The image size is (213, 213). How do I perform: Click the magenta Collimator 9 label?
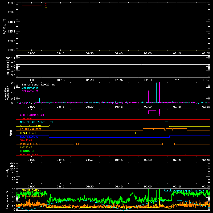tap(30, 91)
